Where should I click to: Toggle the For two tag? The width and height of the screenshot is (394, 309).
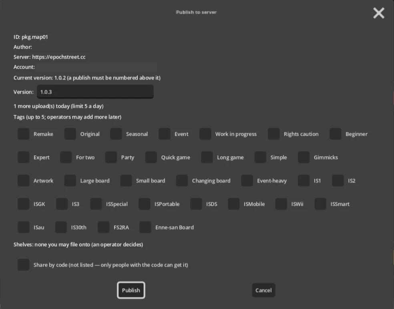click(x=66, y=157)
